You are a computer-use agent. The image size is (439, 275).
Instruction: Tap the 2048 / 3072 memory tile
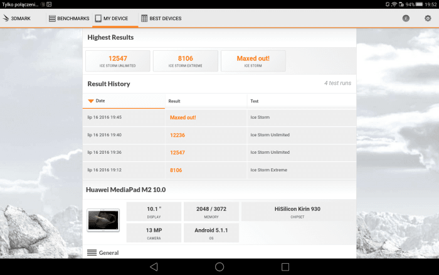pyautogui.click(x=211, y=212)
